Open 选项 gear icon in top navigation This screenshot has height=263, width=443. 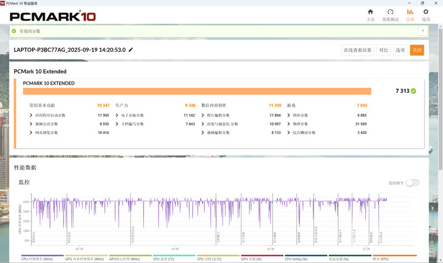click(426, 12)
